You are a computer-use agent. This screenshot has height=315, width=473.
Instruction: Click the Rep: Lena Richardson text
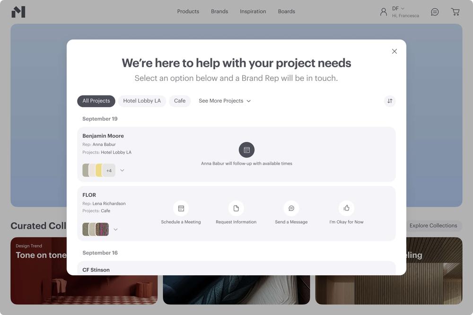(x=104, y=203)
